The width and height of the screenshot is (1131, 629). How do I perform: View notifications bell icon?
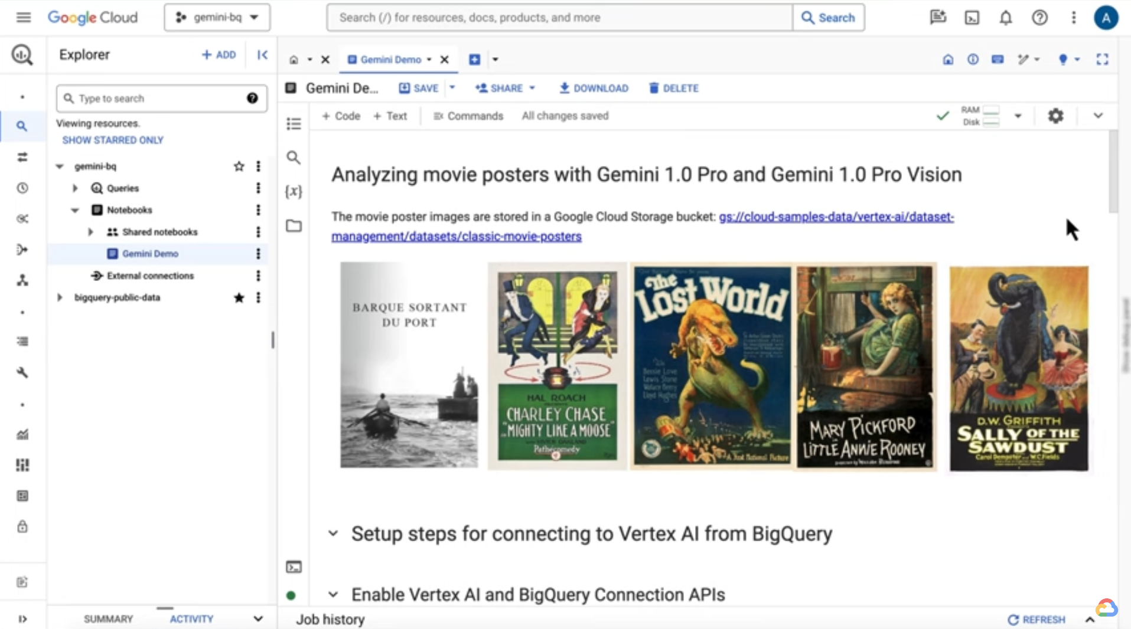click(x=1006, y=18)
